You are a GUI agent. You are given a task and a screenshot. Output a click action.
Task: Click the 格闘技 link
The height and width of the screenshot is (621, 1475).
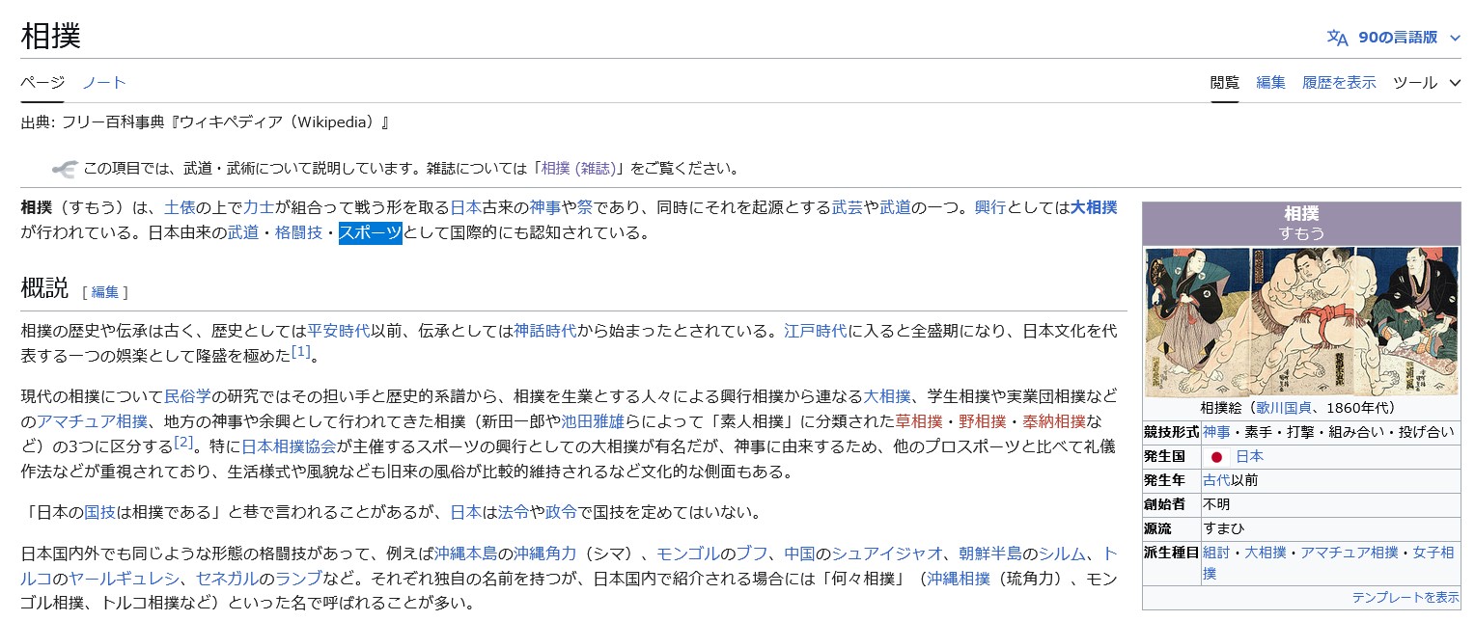point(298,232)
